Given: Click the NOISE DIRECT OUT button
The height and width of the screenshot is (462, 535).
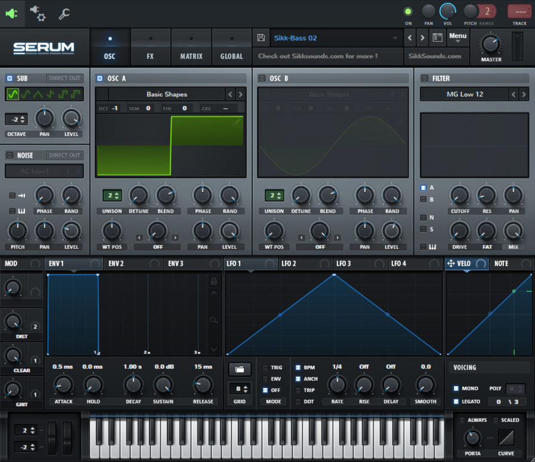Looking at the screenshot, I should point(64,155).
